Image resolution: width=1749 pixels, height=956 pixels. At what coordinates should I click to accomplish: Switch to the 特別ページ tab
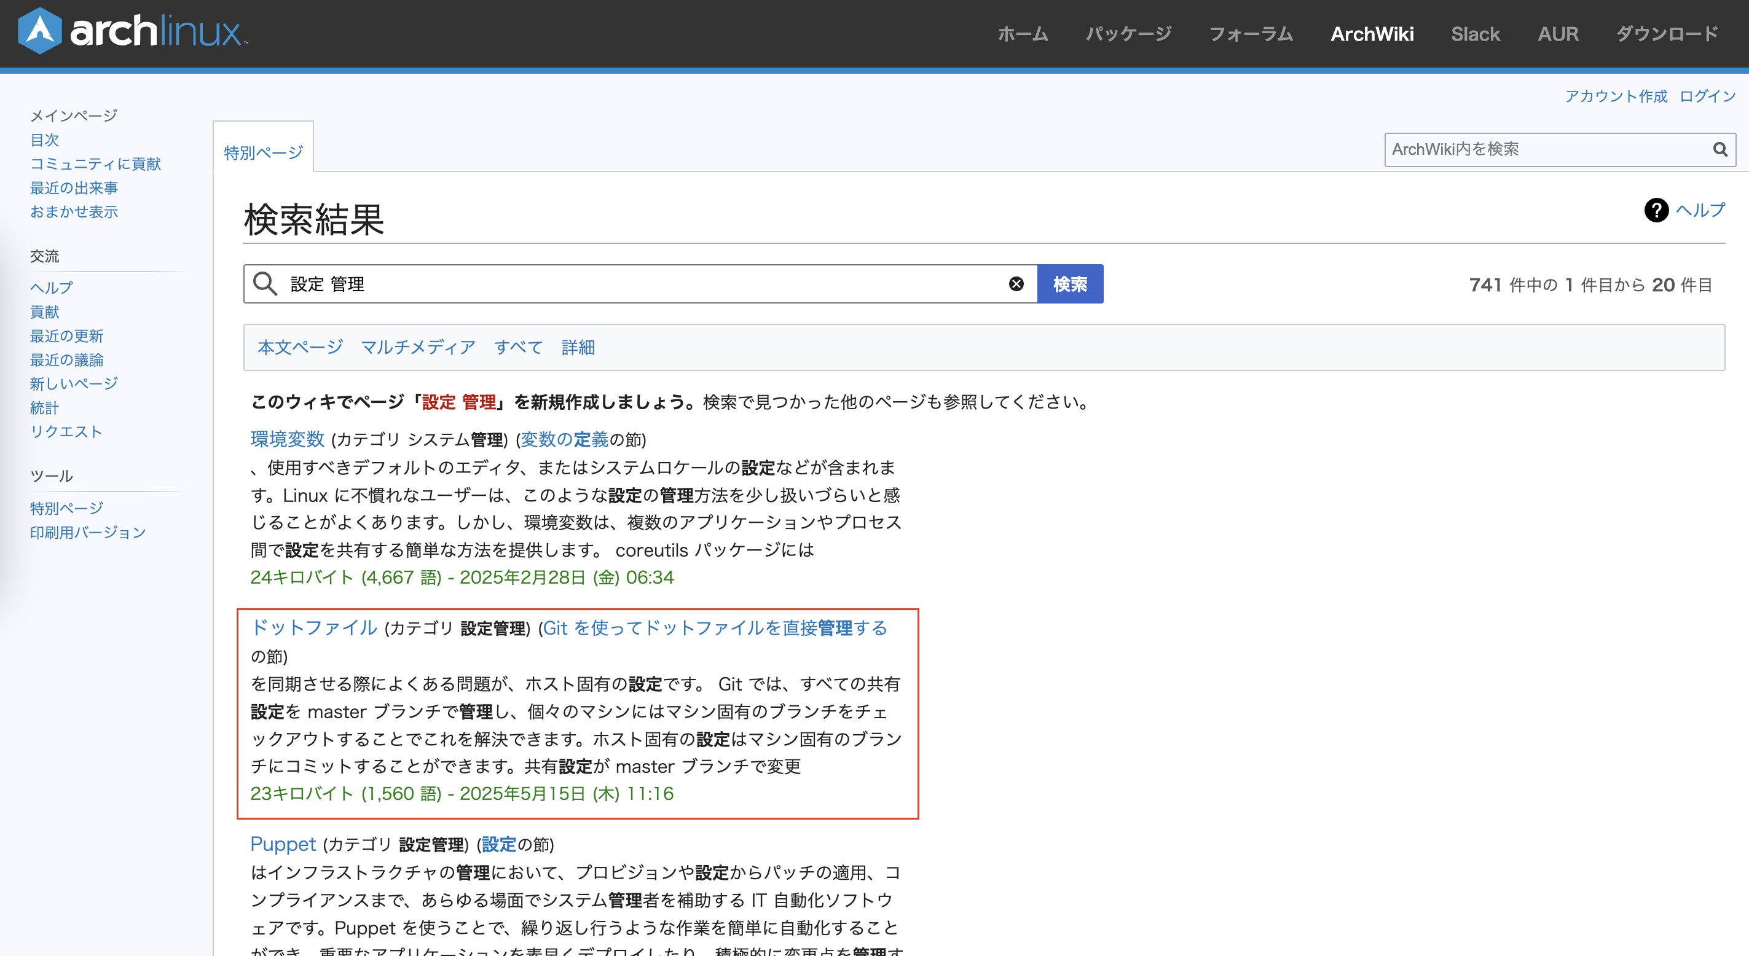coord(263,151)
